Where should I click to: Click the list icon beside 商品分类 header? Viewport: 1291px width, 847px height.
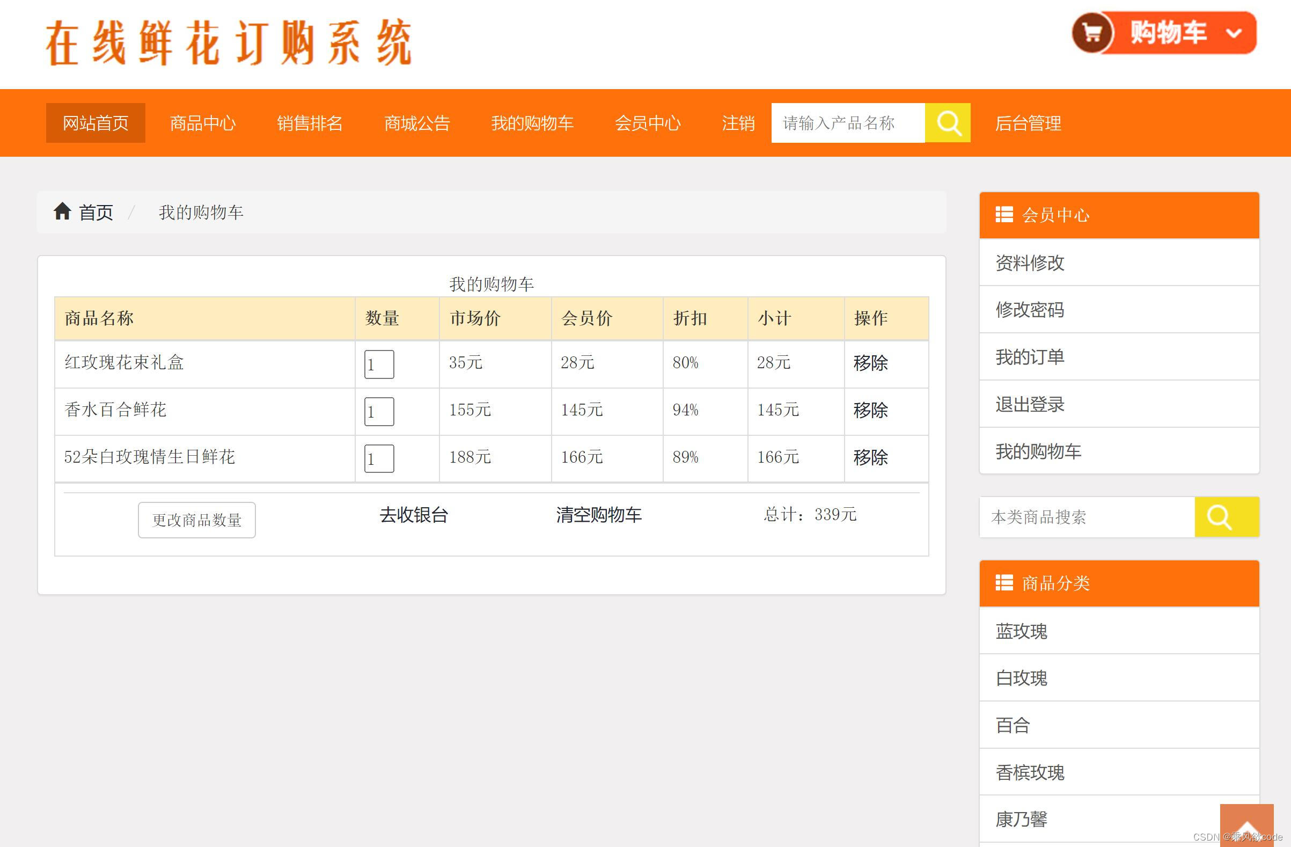[x=1003, y=583]
